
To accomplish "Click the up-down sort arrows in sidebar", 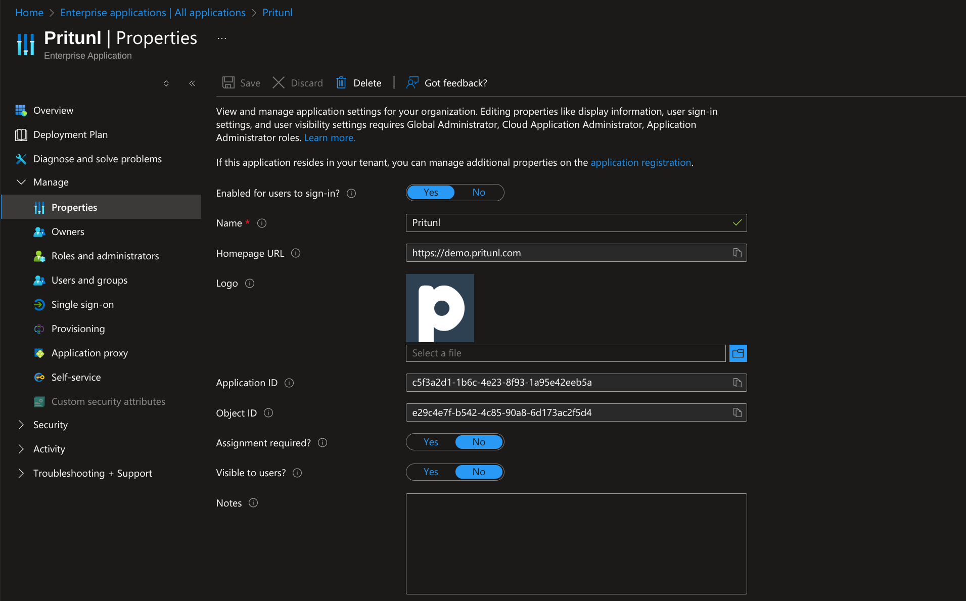I will [x=166, y=83].
